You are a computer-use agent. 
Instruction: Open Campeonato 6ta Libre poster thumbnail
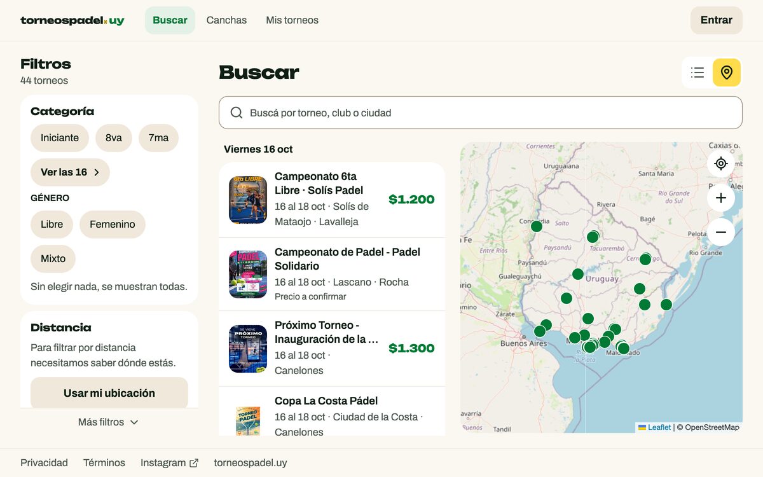point(248,200)
